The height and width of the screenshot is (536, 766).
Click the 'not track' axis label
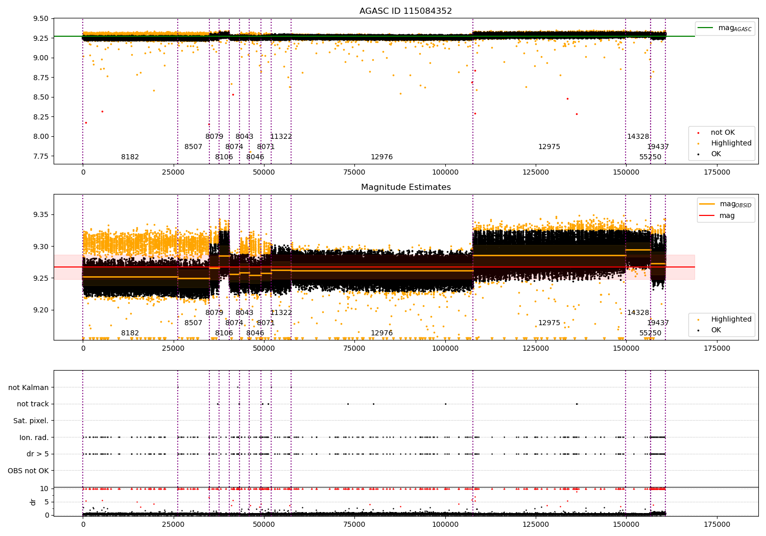[33, 404]
